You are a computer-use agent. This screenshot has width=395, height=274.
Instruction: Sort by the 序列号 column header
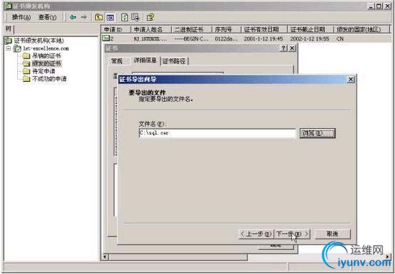pyautogui.click(x=226, y=29)
